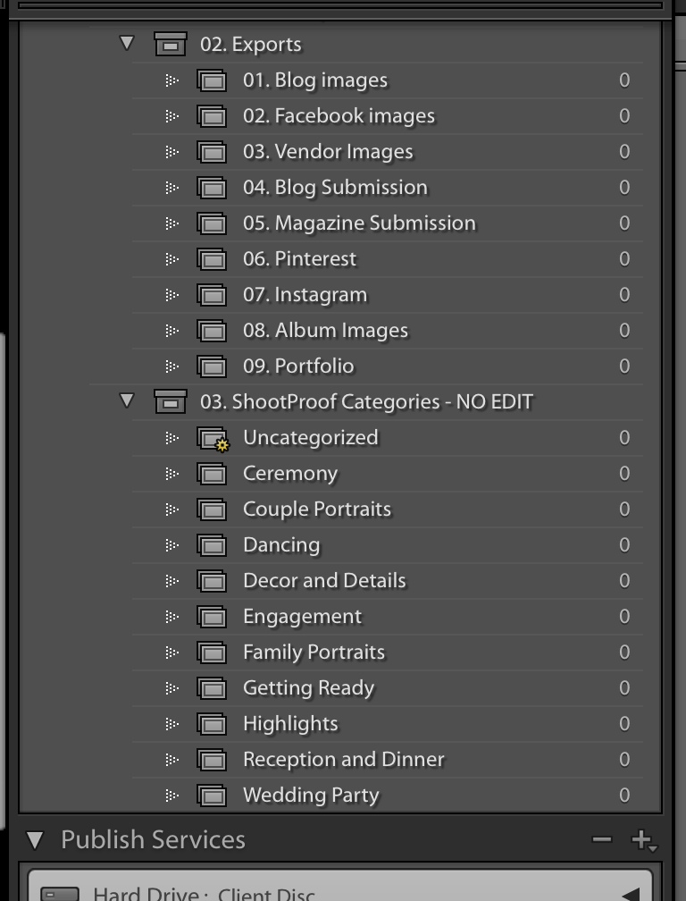Select the Reception and Dinner collection
Image resolution: width=686 pixels, height=901 pixels.
387,760
